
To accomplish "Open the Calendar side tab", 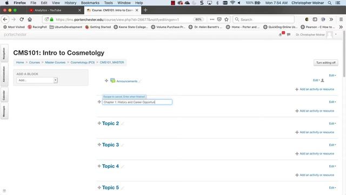I will click(x=4, y=95).
